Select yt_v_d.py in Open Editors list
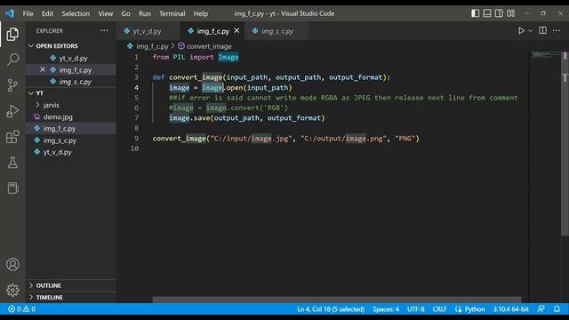The height and width of the screenshot is (320, 569). pyautogui.click(x=73, y=58)
